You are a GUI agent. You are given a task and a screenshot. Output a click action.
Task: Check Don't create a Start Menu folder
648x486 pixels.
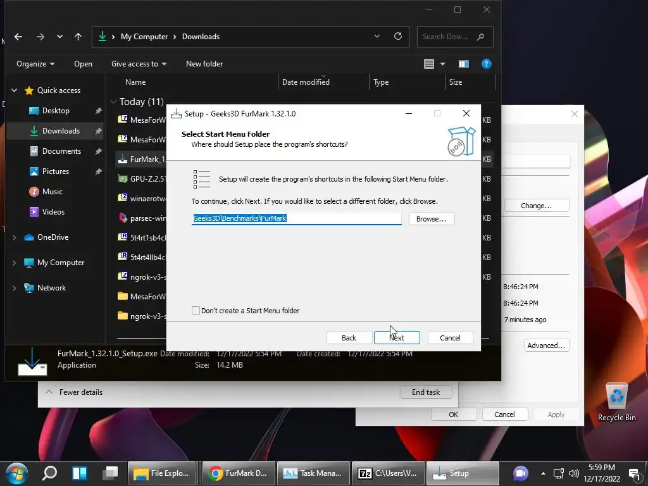tap(196, 310)
